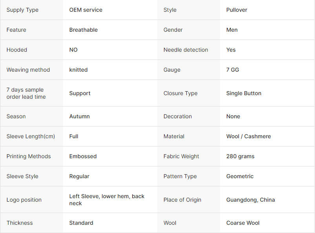
Task: Click the "280 grams" fabric weight value
Action: coord(240,156)
